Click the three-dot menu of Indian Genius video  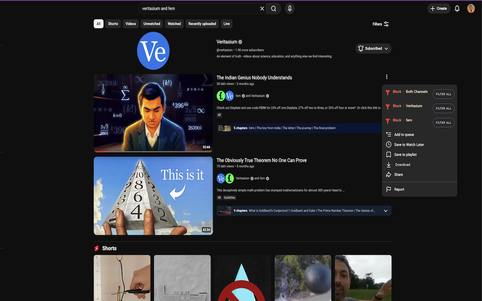click(x=387, y=77)
